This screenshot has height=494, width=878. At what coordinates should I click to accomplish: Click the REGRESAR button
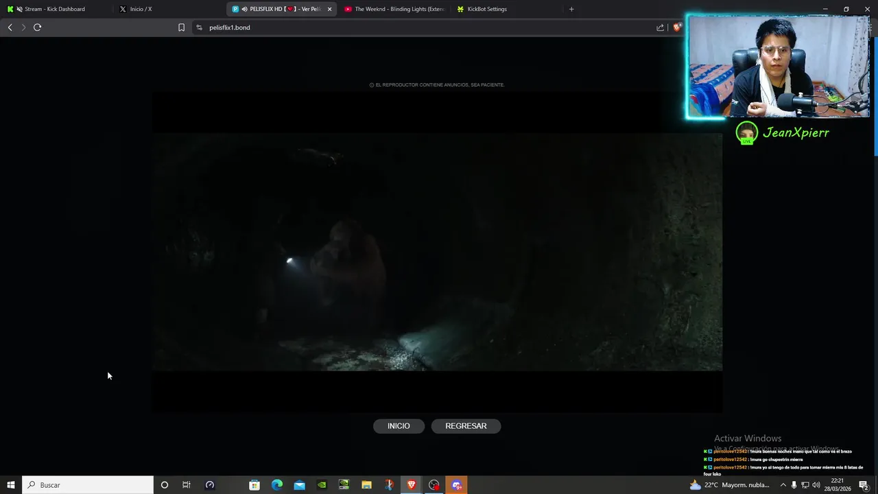(466, 426)
